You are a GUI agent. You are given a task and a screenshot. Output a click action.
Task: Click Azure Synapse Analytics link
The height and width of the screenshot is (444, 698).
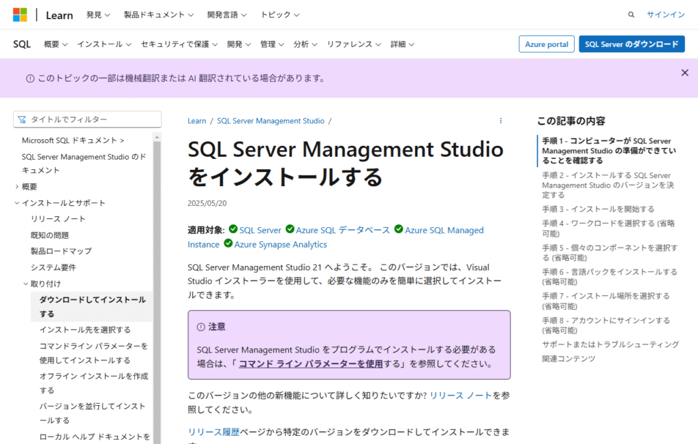(280, 244)
